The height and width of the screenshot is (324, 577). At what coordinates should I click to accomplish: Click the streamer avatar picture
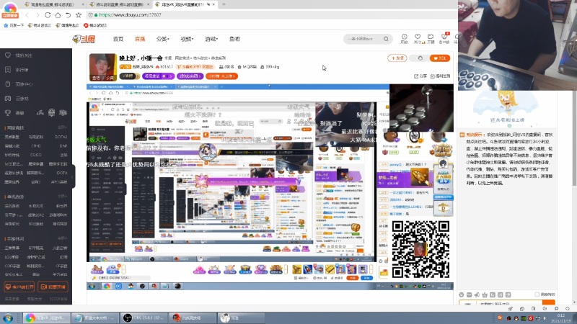click(x=102, y=67)
